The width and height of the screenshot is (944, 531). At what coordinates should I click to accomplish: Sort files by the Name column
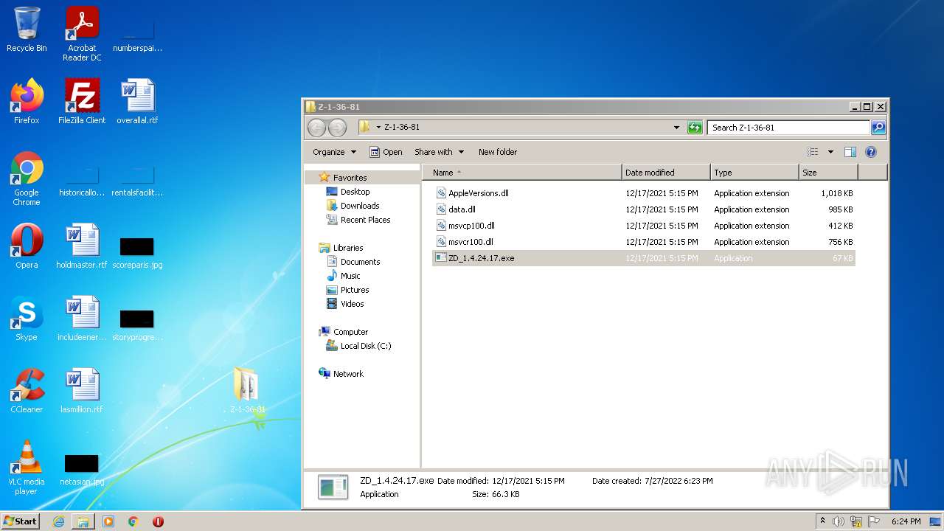522,173
